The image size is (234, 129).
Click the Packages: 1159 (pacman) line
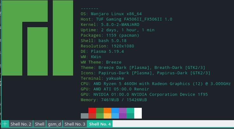click(x=110, y=35)
